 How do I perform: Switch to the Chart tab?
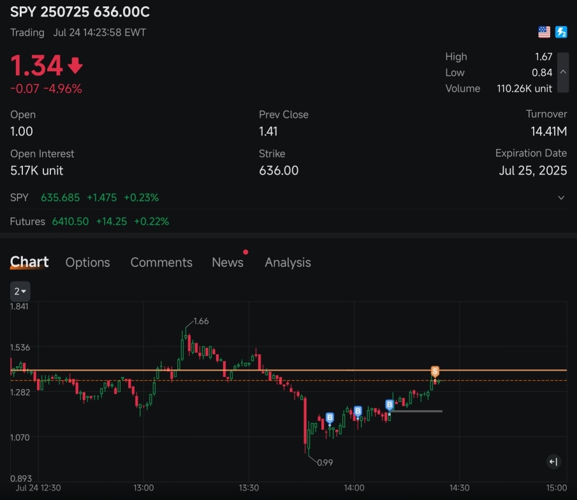[29, 262]
